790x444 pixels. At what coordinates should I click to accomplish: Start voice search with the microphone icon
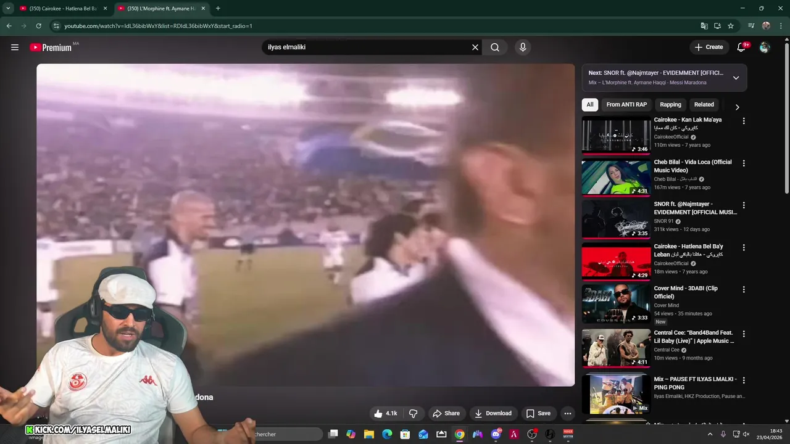523,47
